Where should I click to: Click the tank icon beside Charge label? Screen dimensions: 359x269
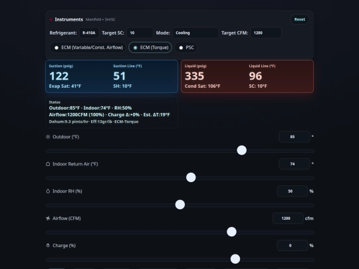click(48, 246)
